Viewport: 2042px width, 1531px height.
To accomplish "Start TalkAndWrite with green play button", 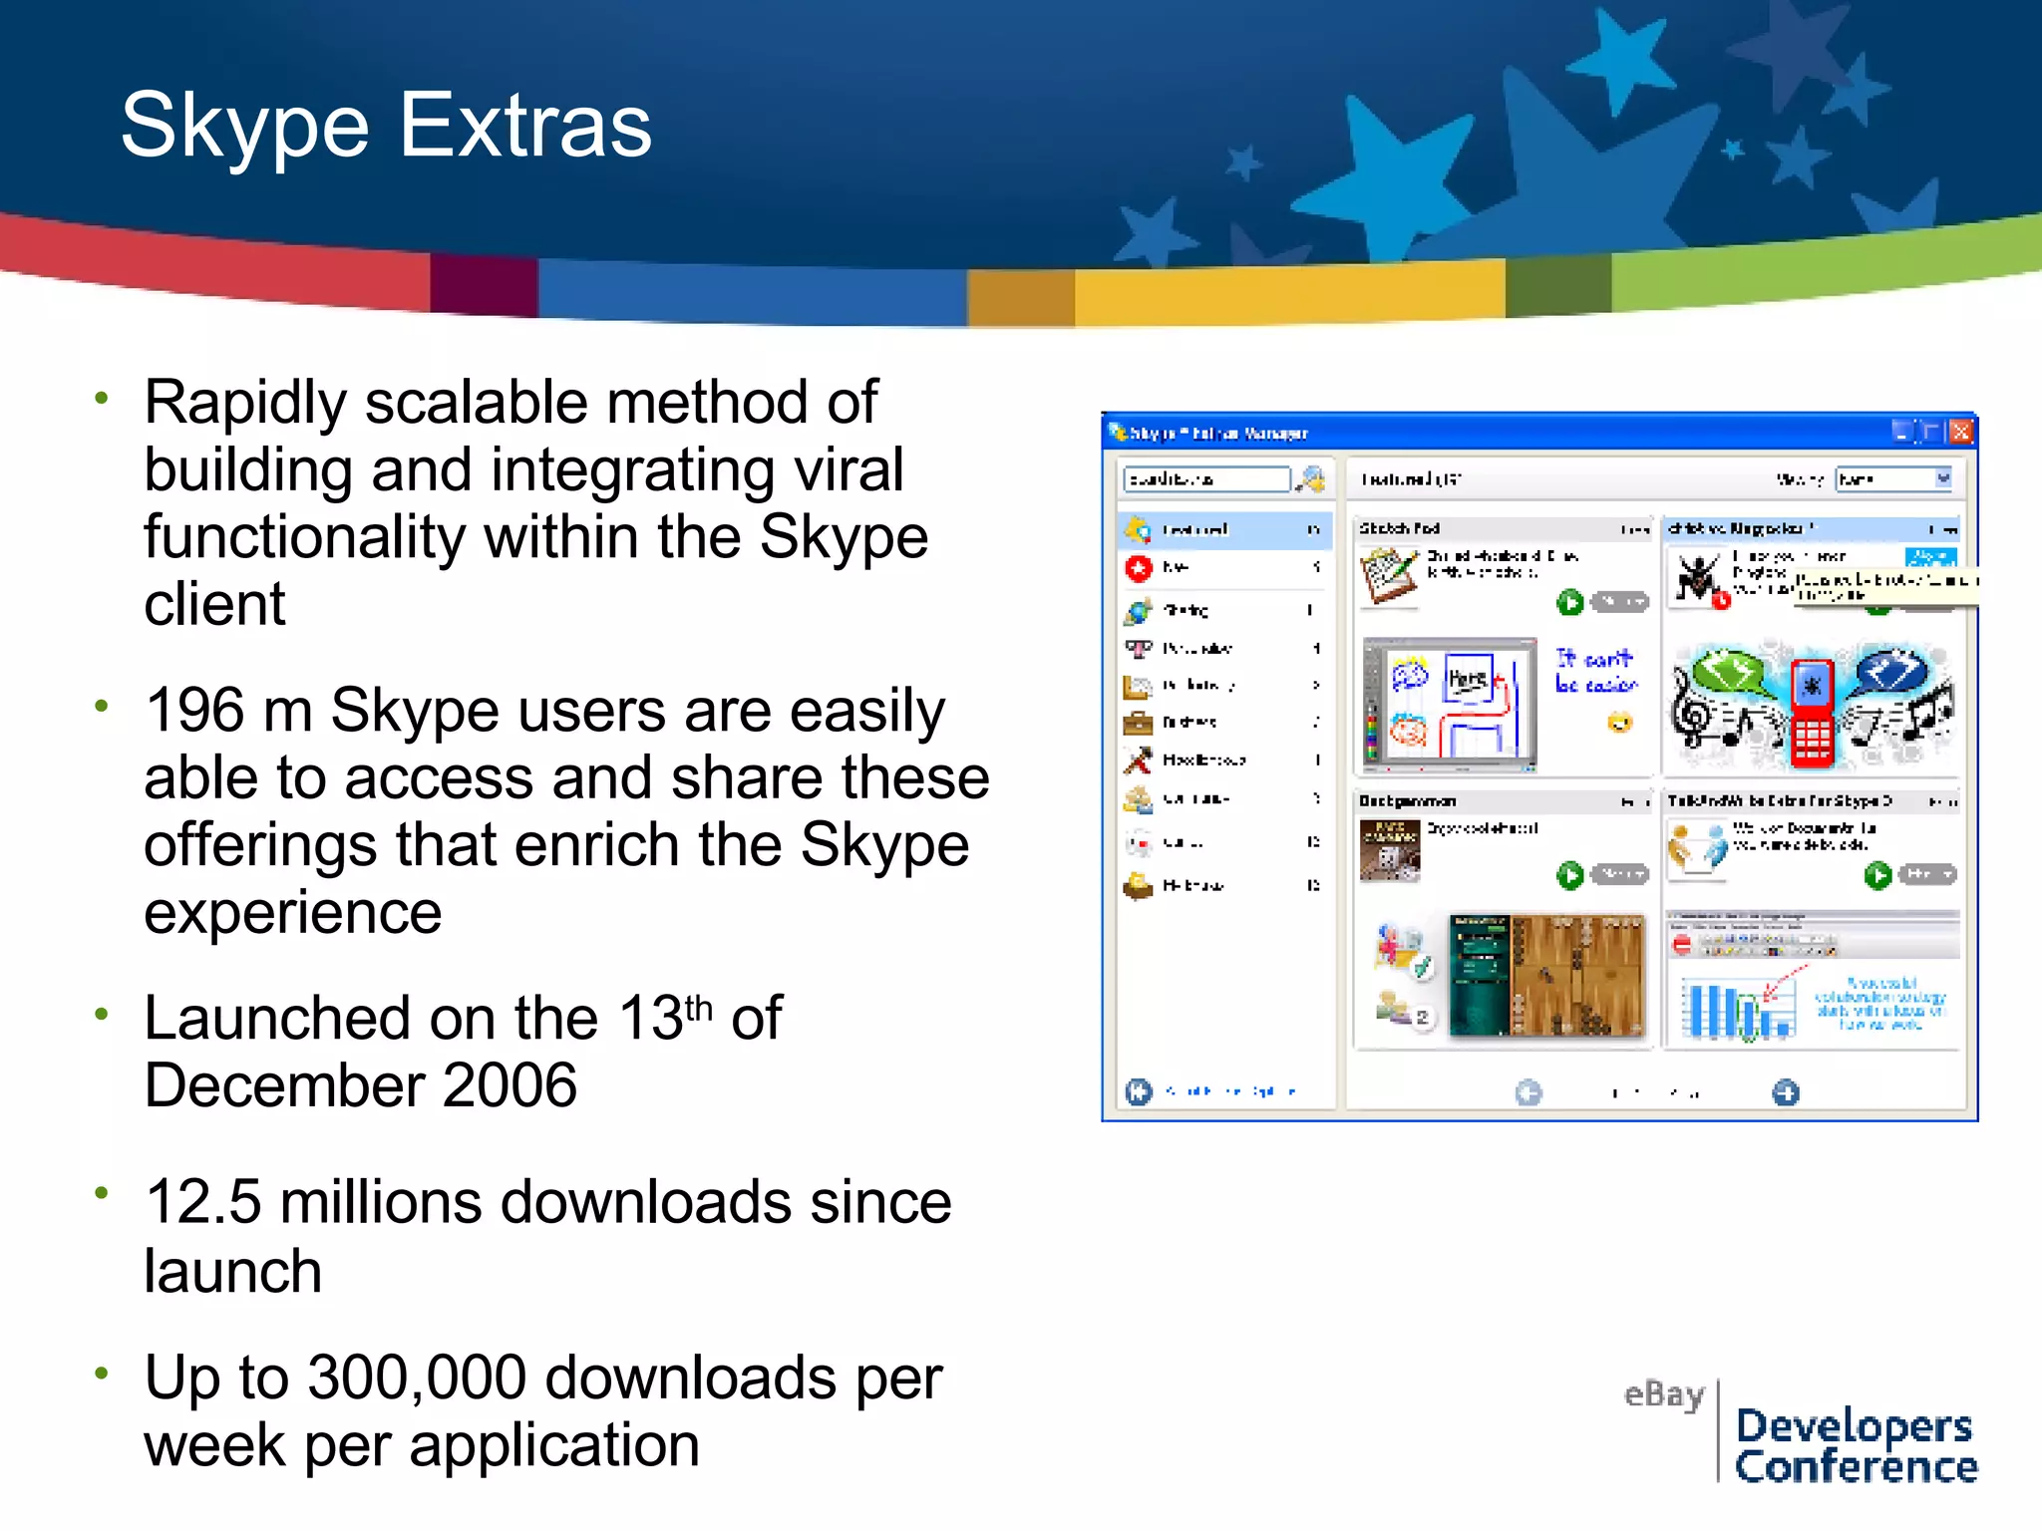I will 1877,875.
